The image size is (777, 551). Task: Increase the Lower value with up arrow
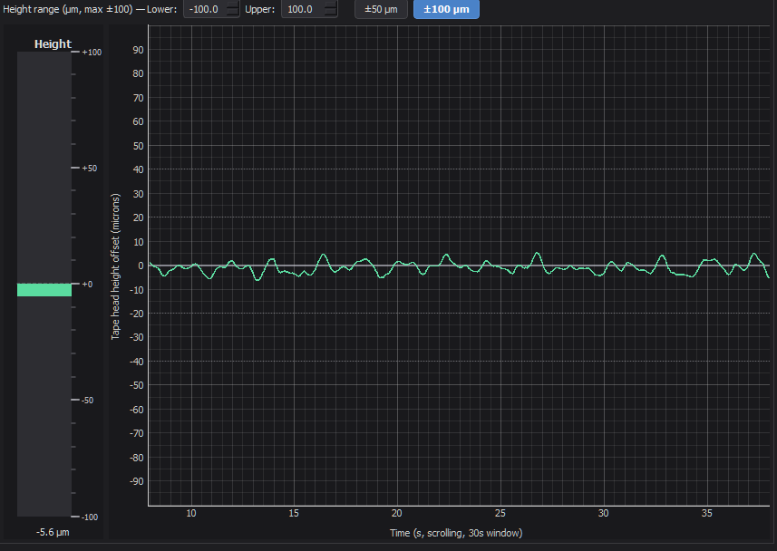click(x=232, y=5)
